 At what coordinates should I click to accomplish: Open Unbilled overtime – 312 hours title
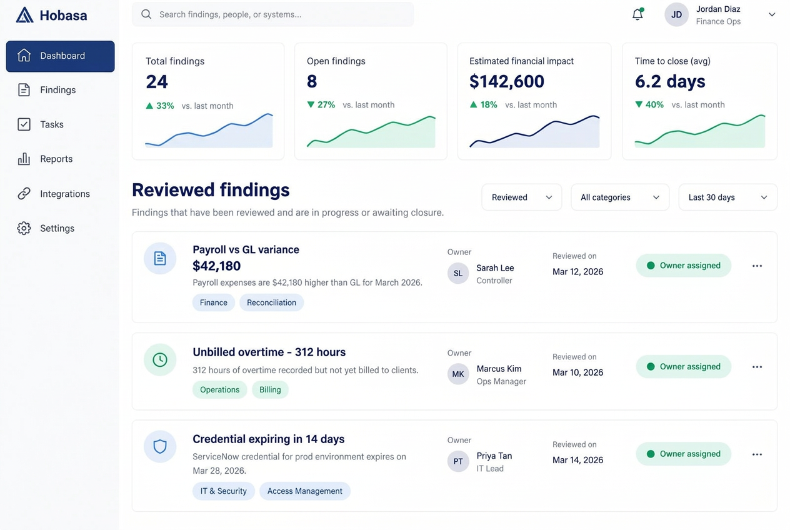(x=269, y=352)
